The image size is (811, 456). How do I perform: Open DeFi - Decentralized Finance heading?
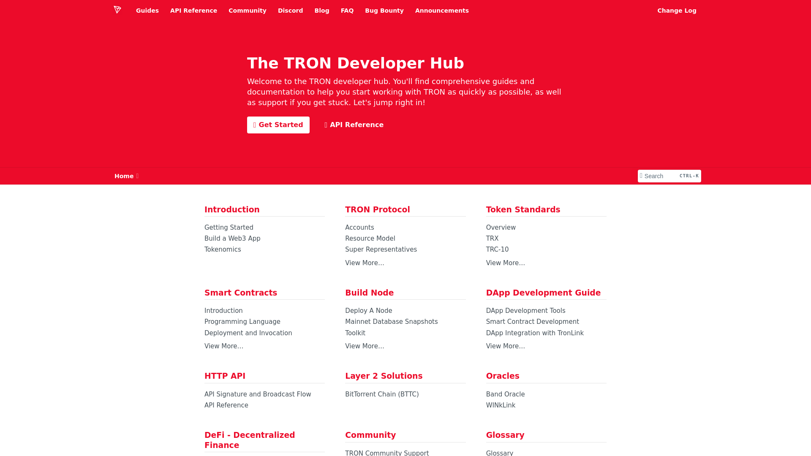tap(250, 440)
